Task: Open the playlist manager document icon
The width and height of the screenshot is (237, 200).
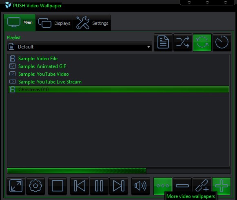Action: click(163, 42)
